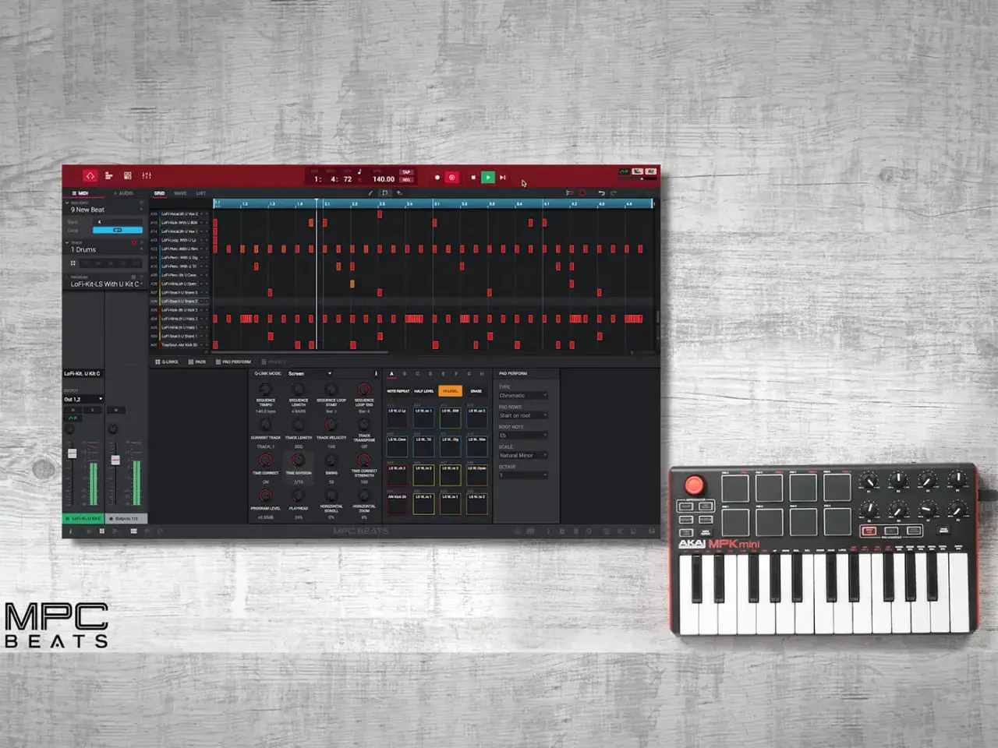Click the TAP tempo button
This screenshot has height=748, width=998.
[405, 172]
